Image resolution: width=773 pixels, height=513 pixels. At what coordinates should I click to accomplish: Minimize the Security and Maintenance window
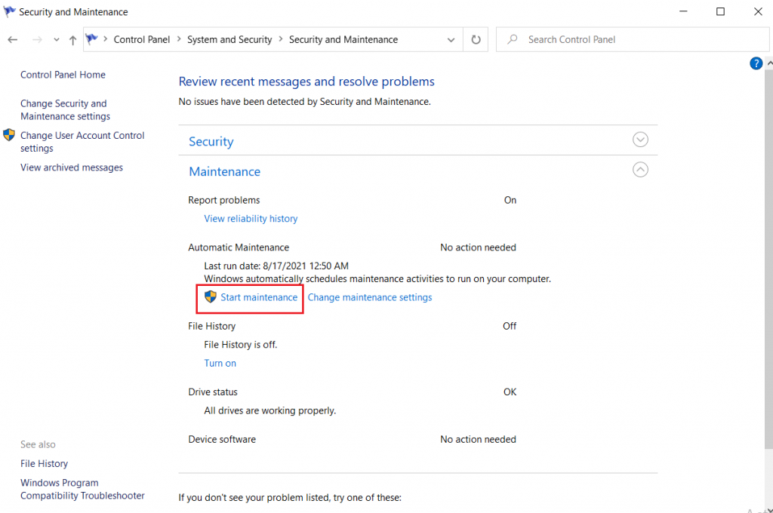(x=683, y=11)
